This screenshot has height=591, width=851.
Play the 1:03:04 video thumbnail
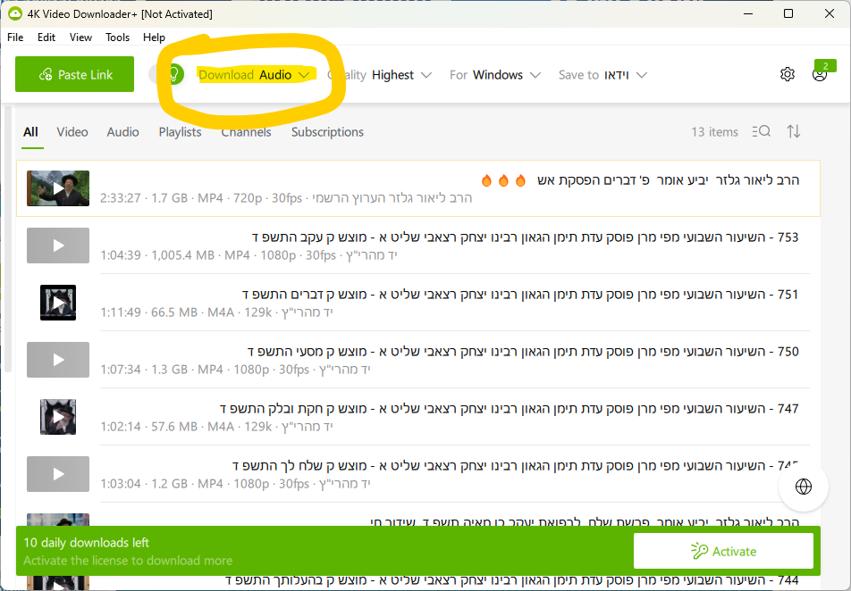[x=58, y=474]
